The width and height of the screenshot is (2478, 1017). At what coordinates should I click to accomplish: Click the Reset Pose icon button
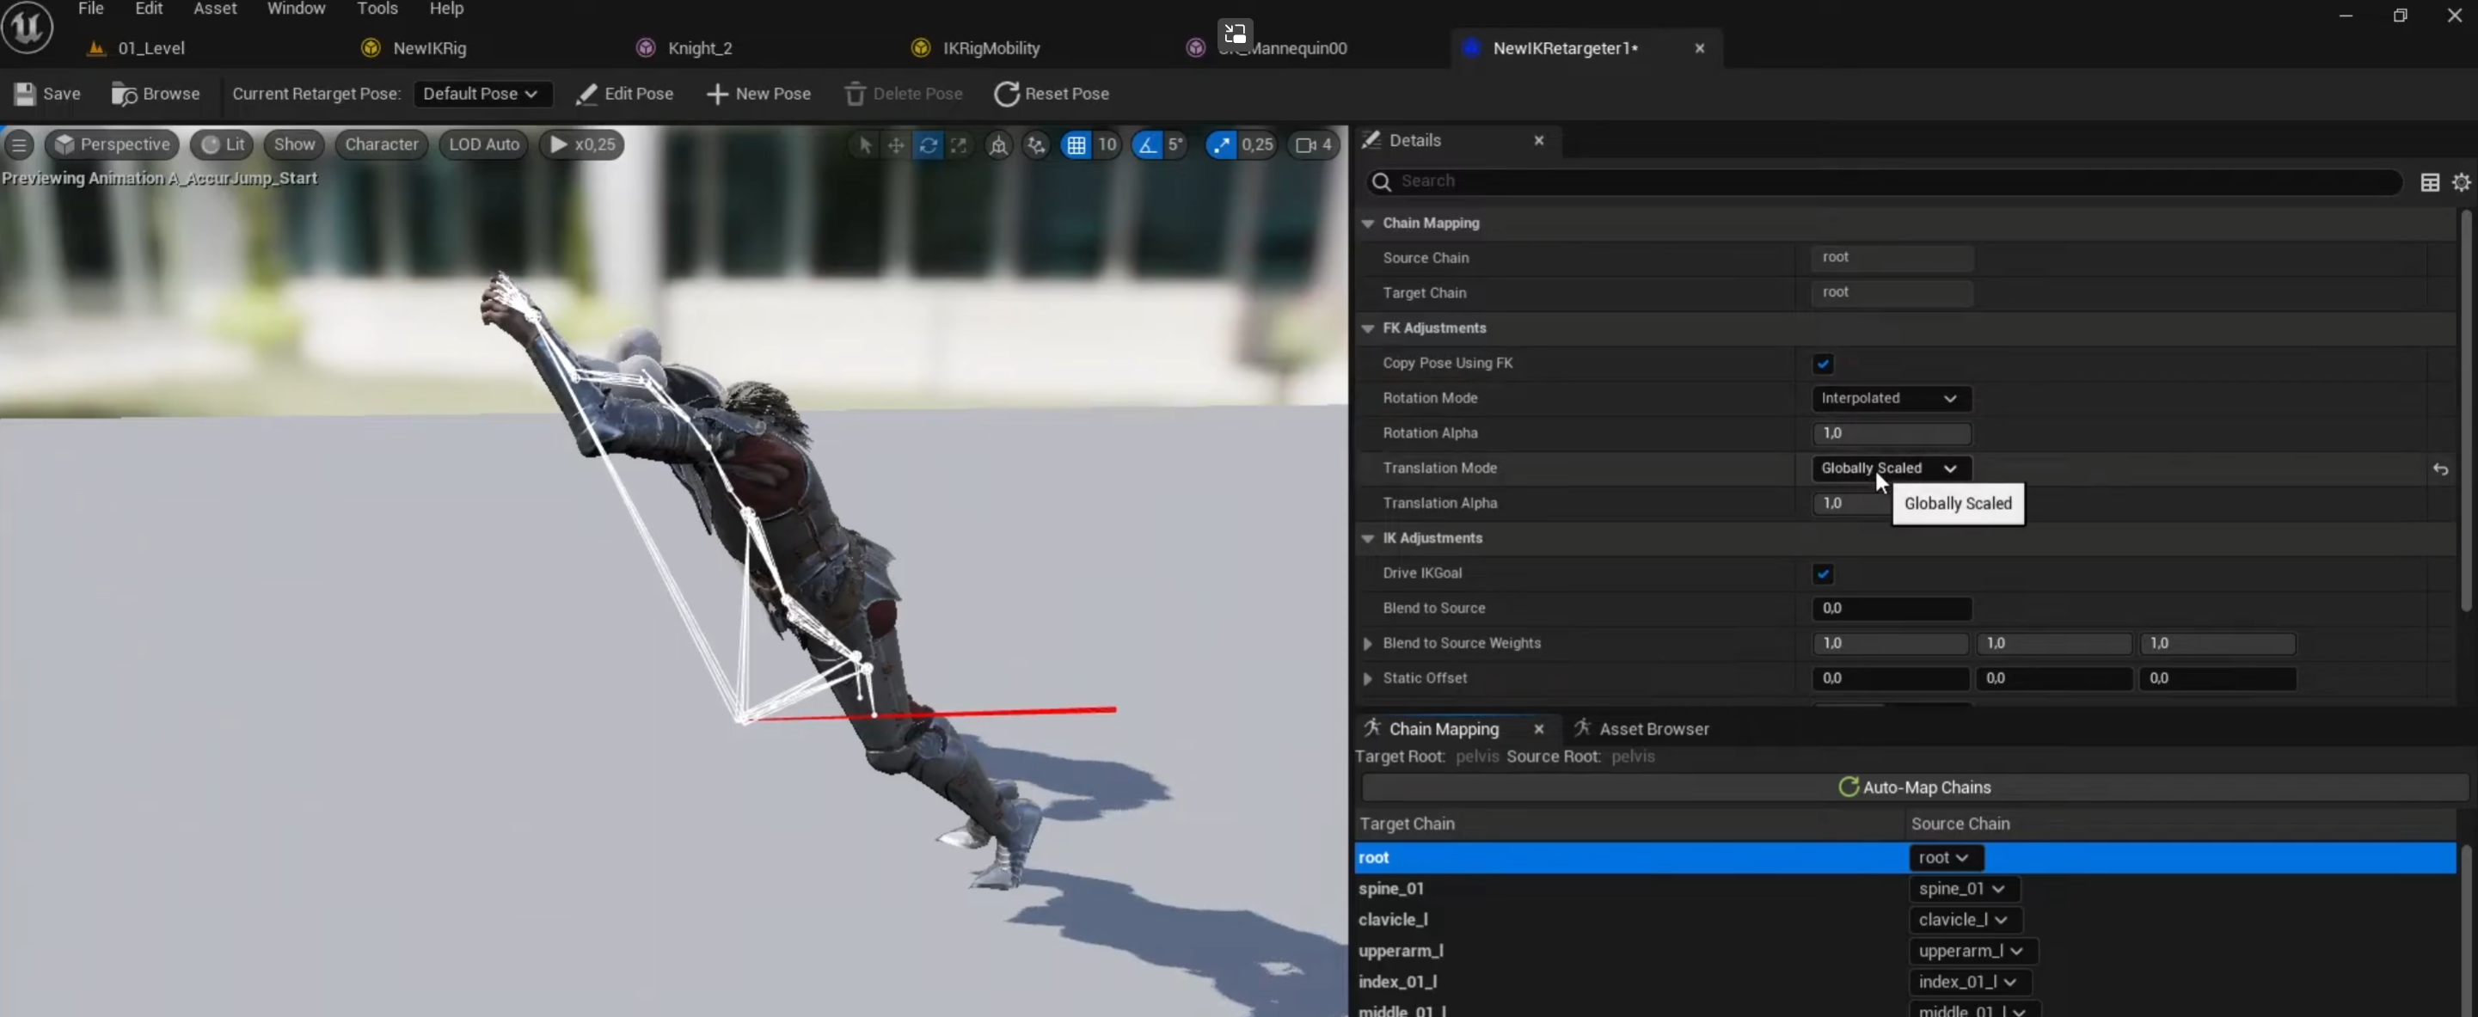click(1006, 95)
